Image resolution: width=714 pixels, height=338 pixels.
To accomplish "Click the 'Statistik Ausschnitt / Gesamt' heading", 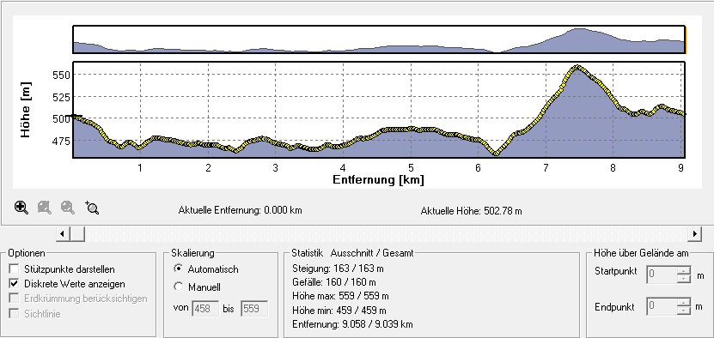I will point(352,253).
